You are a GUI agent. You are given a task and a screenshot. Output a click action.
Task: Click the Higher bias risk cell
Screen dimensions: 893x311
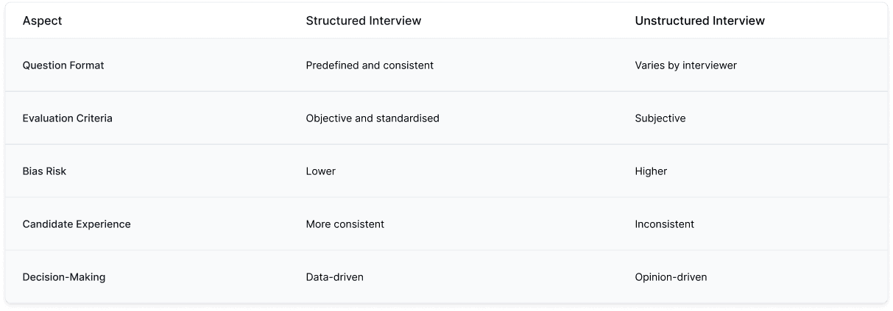pos(651,171)
